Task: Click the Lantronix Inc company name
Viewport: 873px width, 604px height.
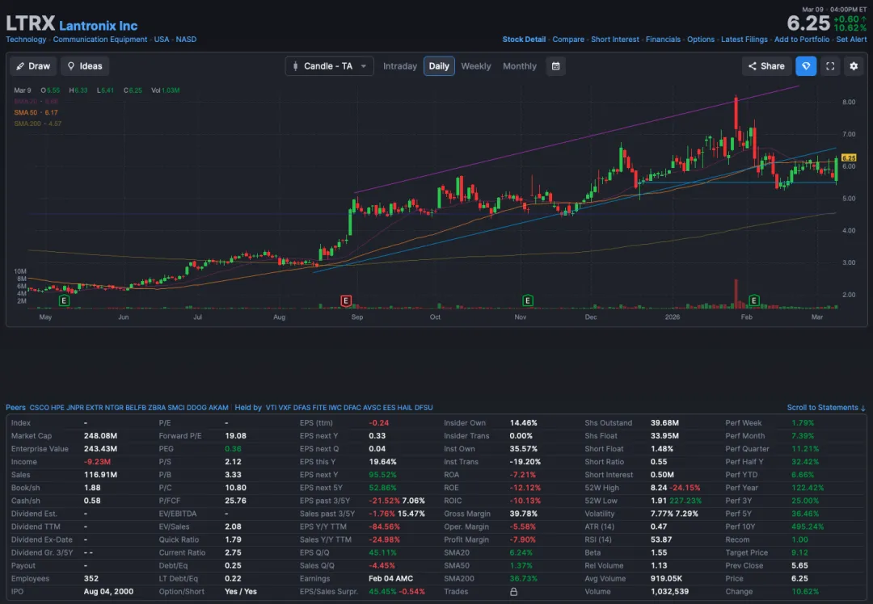Action: 98,26
